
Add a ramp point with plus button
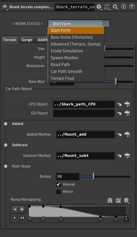[22, 210]
